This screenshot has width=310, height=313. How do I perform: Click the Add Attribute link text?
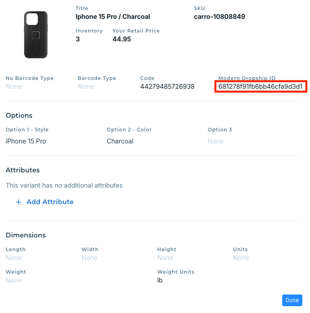pyautogui.click(x=50, y=202)
